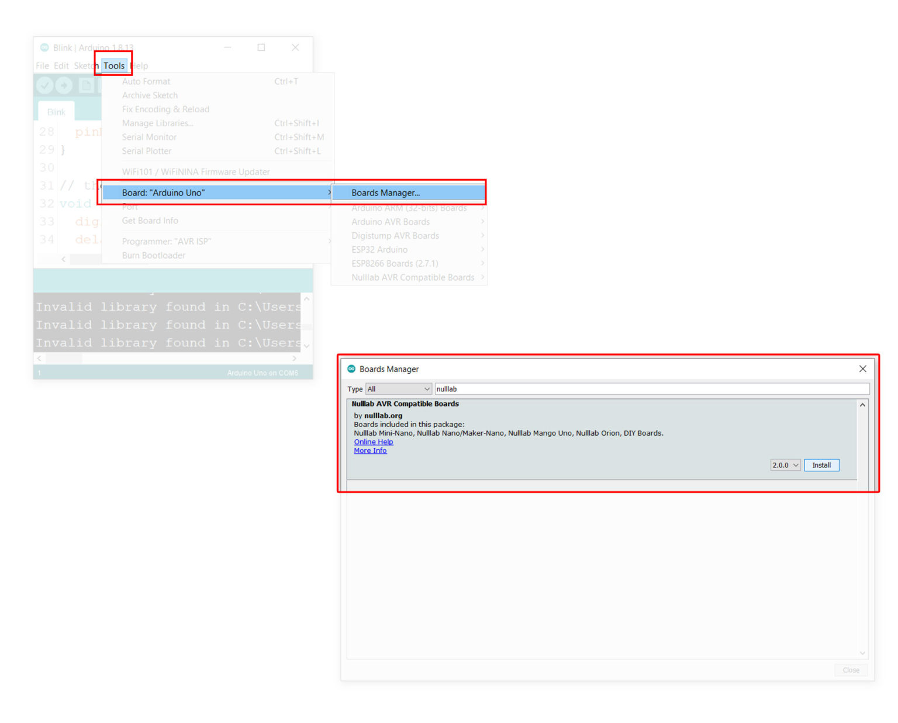Open the Online Help link
Viewport: 898px width, 723px height.
(374, 442)
